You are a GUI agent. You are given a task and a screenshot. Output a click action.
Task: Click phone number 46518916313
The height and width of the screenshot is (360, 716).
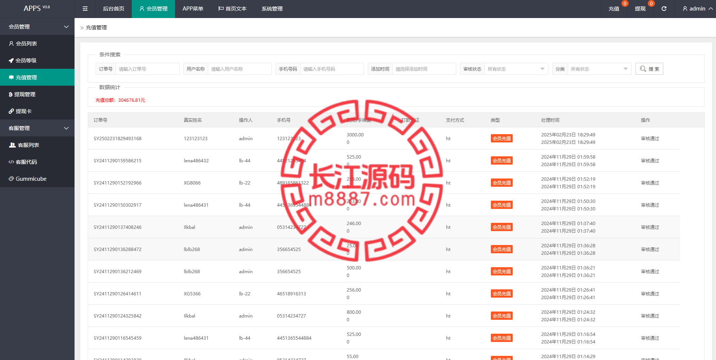point(291,294)
